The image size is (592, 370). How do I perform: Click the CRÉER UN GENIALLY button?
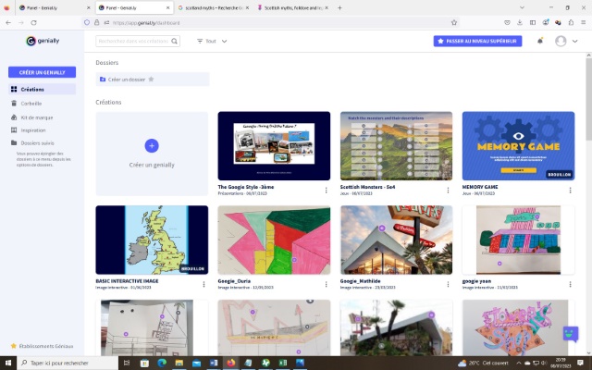coord(42,71)
